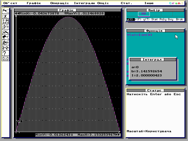The image size is (188, 141).
Task: Pick the Brok function type option
Action: [x=179, y=19]
